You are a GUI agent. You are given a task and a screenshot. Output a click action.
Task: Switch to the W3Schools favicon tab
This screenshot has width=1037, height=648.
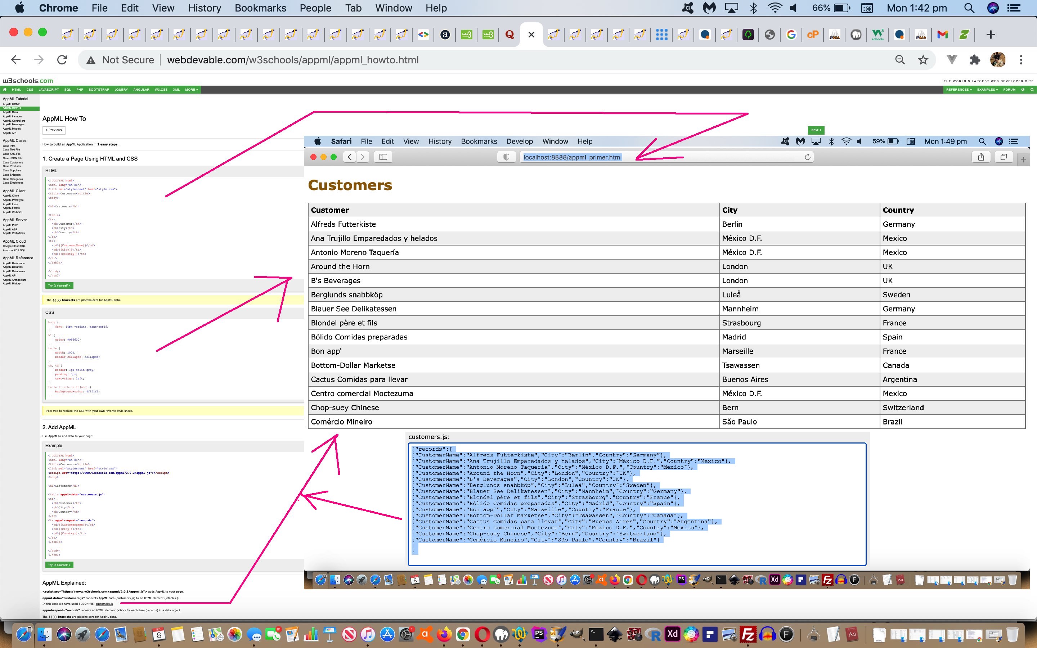pos(877,35)
